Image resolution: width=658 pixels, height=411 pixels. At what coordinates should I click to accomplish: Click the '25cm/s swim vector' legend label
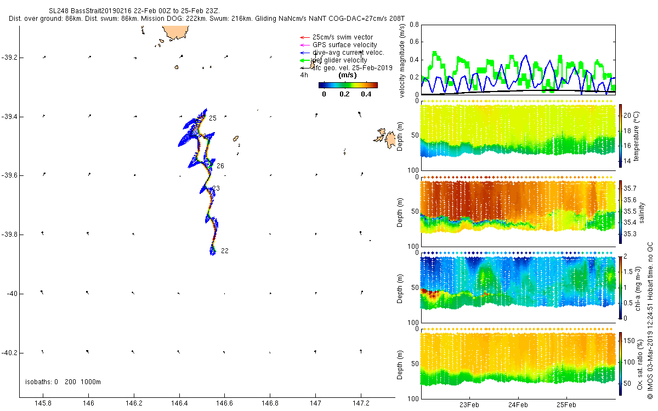[343, 37]
